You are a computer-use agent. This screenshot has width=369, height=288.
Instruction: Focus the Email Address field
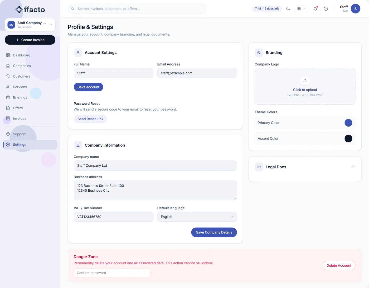197,73
